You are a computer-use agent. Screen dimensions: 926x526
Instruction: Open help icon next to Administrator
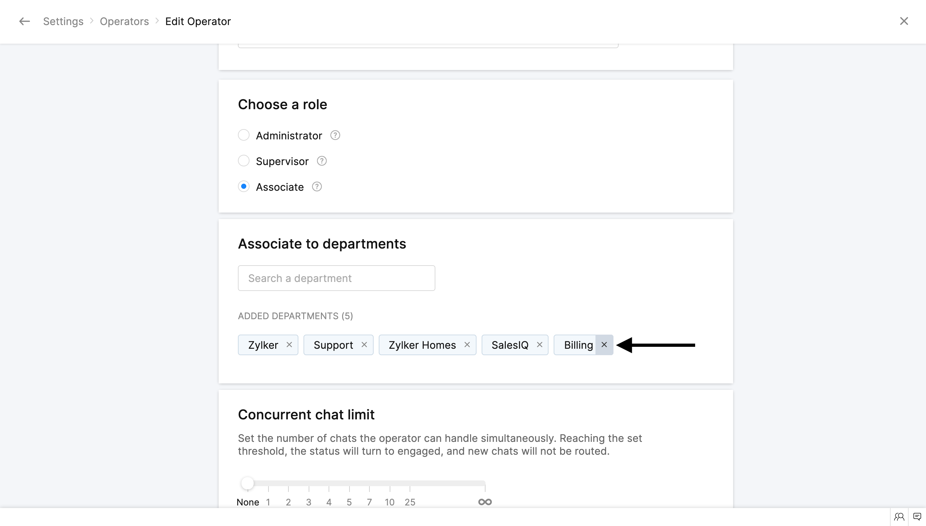pyautogui.click(x=335, y=135)
